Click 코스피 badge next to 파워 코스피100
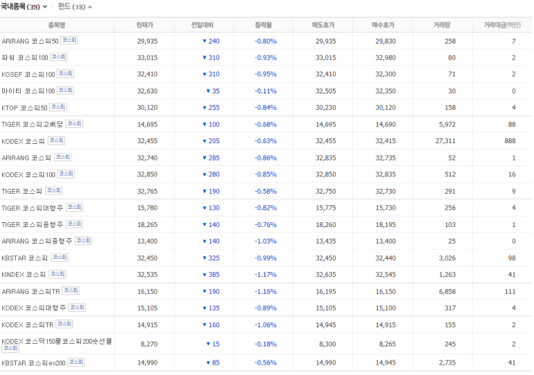534x375 pixels. [59, 57]
